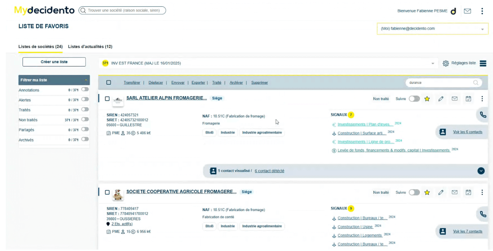The image size is (493, 251).
Task: Collapse the Filtrer ma liste panel
Action: click(x=86, y=80)
